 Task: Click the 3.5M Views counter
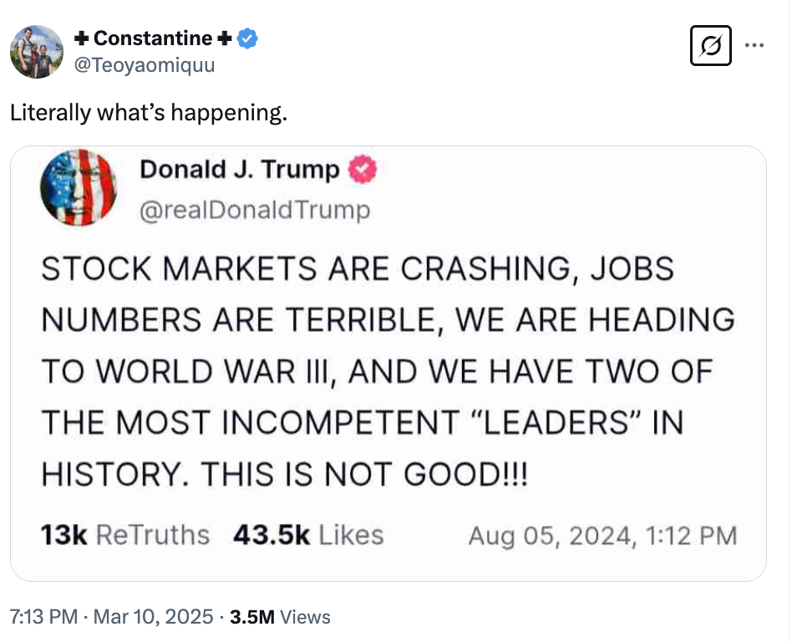click(x=280, y=617)
